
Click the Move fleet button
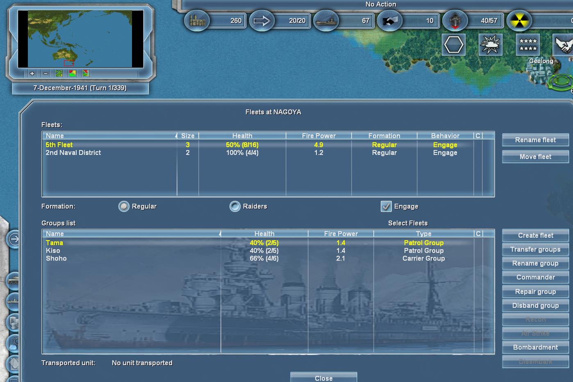[535, 157]
